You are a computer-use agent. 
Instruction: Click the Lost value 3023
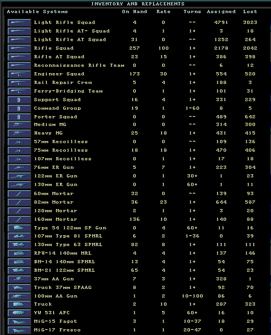(250, 23)
